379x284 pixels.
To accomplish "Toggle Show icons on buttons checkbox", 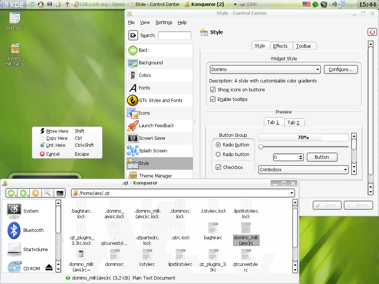I will click(x=213, y=89).
